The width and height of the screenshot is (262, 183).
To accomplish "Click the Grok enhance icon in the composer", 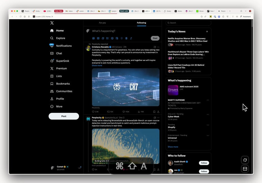I will coord(103,38).
